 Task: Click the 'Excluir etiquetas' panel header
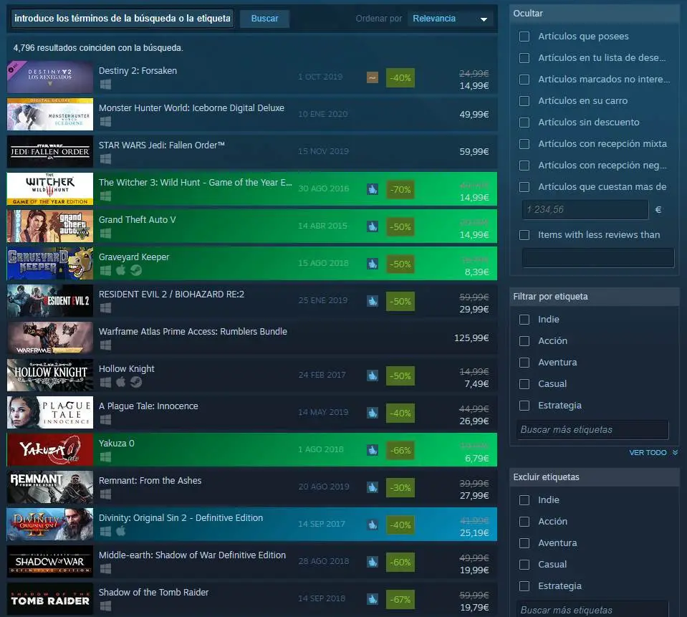pos(595,477)
